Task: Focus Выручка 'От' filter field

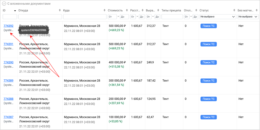Action: point(148,17)
